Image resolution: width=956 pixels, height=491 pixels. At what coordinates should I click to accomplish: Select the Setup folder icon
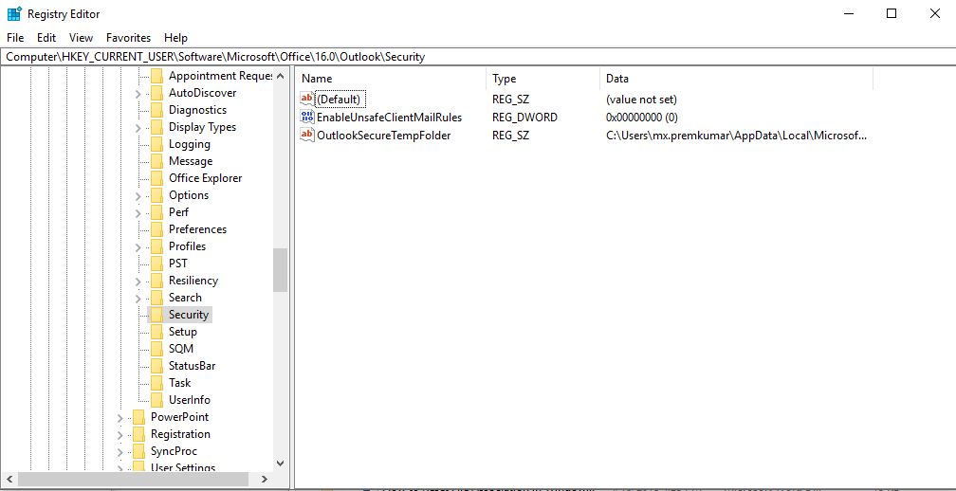tap(157, 332)
